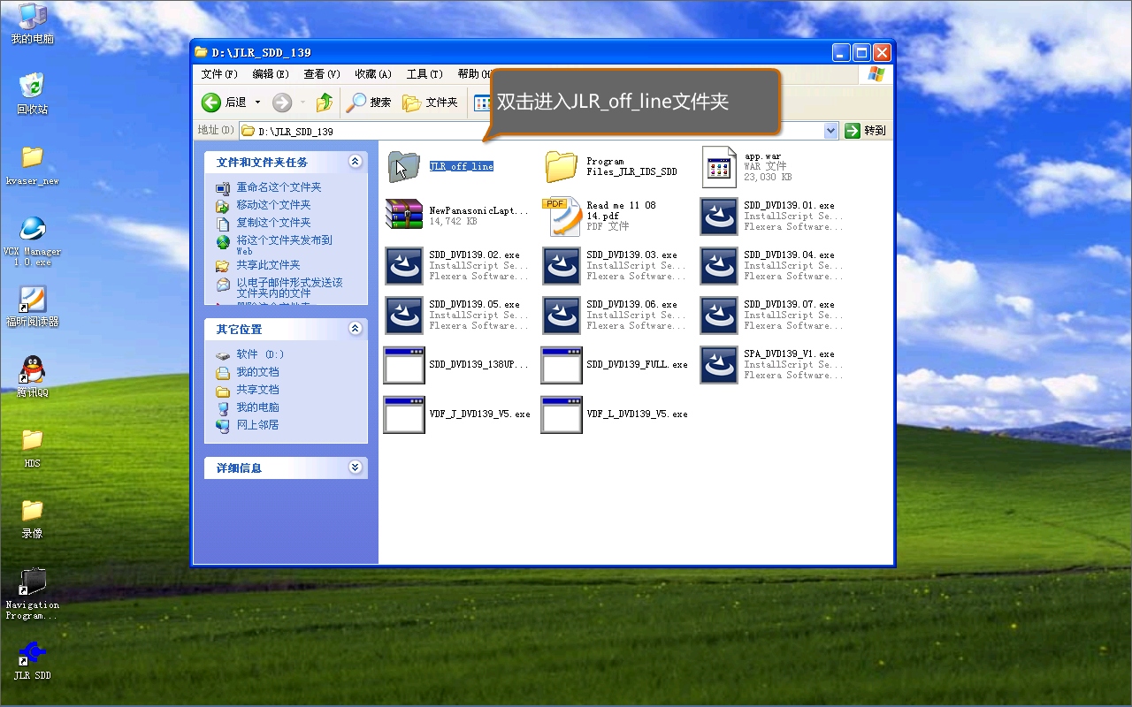Select SDD_DVD139.03.exe installer icon
The height and width of the screenshot is (707, 1132).
[562, 266]
